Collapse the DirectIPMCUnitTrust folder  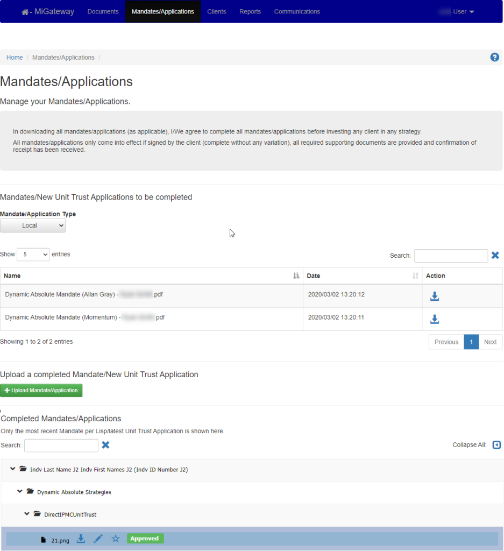[27, 514]
